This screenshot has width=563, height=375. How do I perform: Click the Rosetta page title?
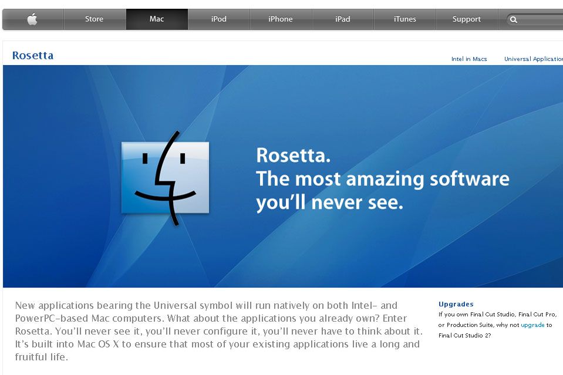pyautogui.click(x=33, y=55)
